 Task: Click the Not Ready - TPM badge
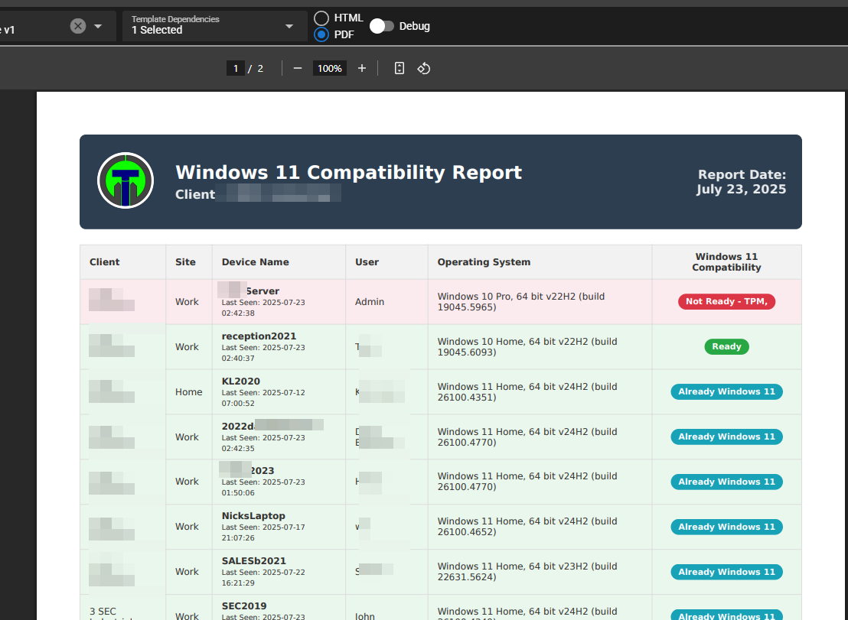coord(726,301)
